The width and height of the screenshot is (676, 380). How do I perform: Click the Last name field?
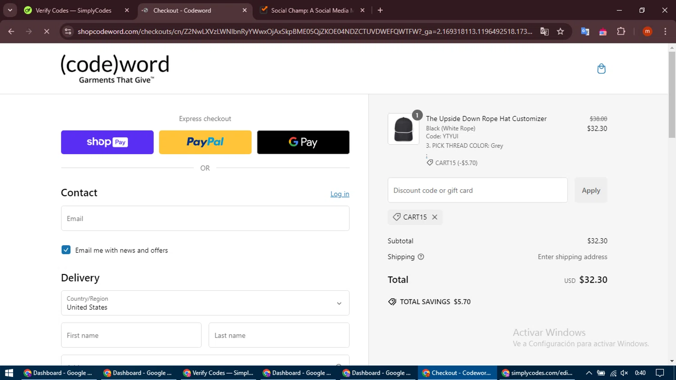tap(279, 335)
